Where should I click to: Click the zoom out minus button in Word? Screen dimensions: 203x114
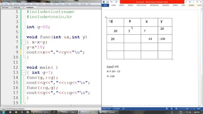(180, 109)
